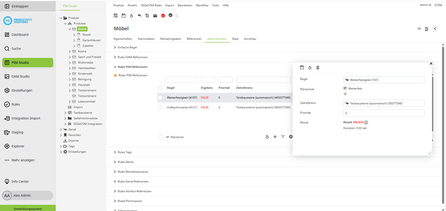Tick the checkbox for Wetterfestigkeit (#107) row
This screenshot has height=211, width=446.
[x=160, y=98]
